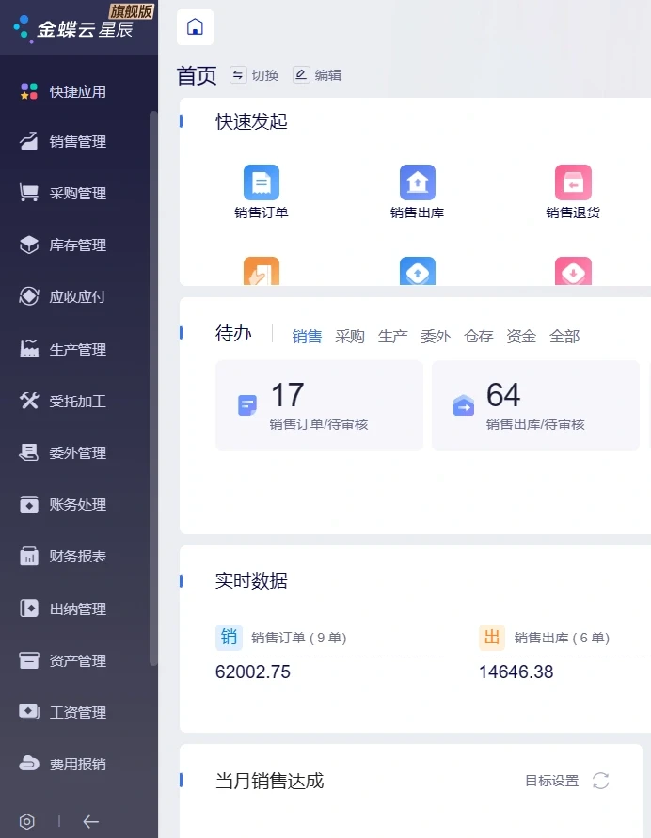This screenshot has width=651, height=838.
Task: Open 生产管理 factory icon
Action: coord(29,348)
